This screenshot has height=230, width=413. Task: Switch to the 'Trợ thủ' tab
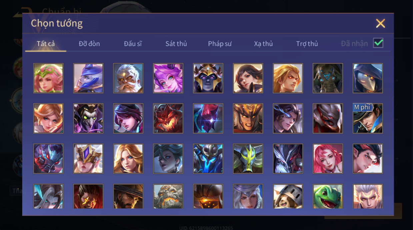click(307, 44)
